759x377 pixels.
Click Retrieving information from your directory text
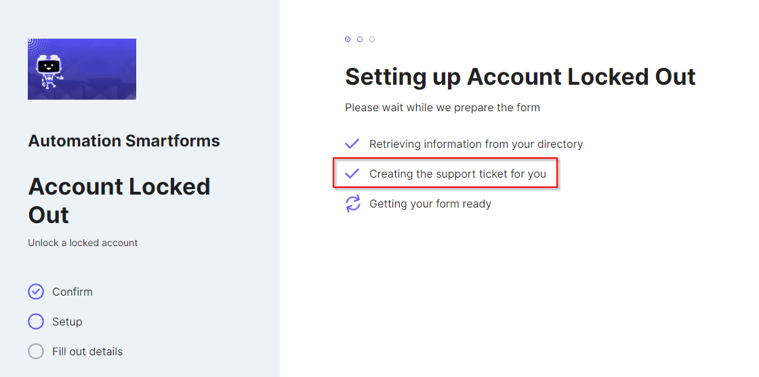pos(476,144)
